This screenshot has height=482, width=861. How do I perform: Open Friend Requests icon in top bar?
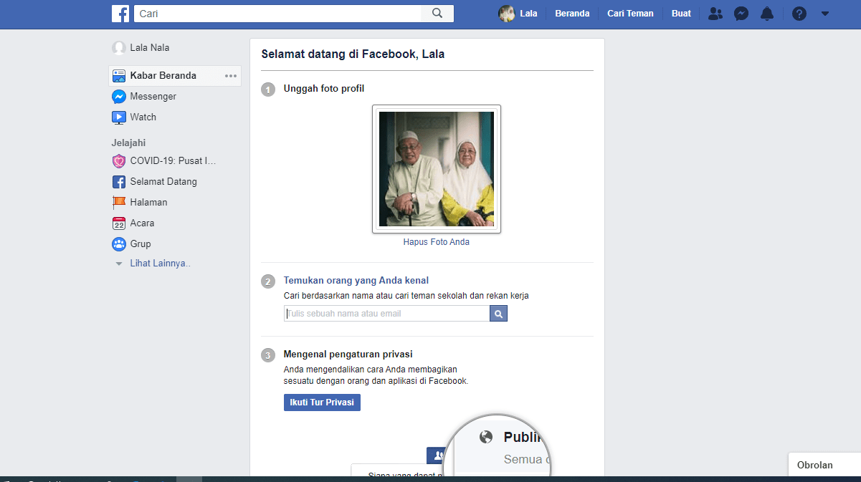point(715,14)
